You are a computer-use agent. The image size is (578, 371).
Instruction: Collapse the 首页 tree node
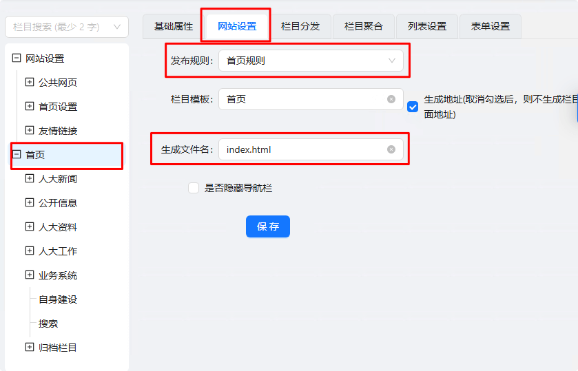(x=17, y=155)
